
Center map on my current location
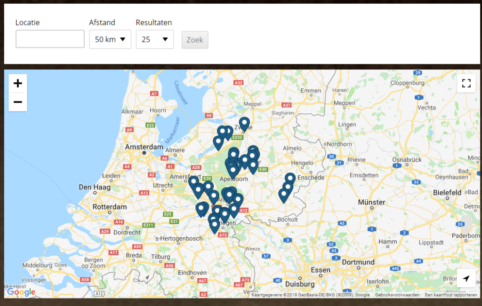(x=466, y=278)
